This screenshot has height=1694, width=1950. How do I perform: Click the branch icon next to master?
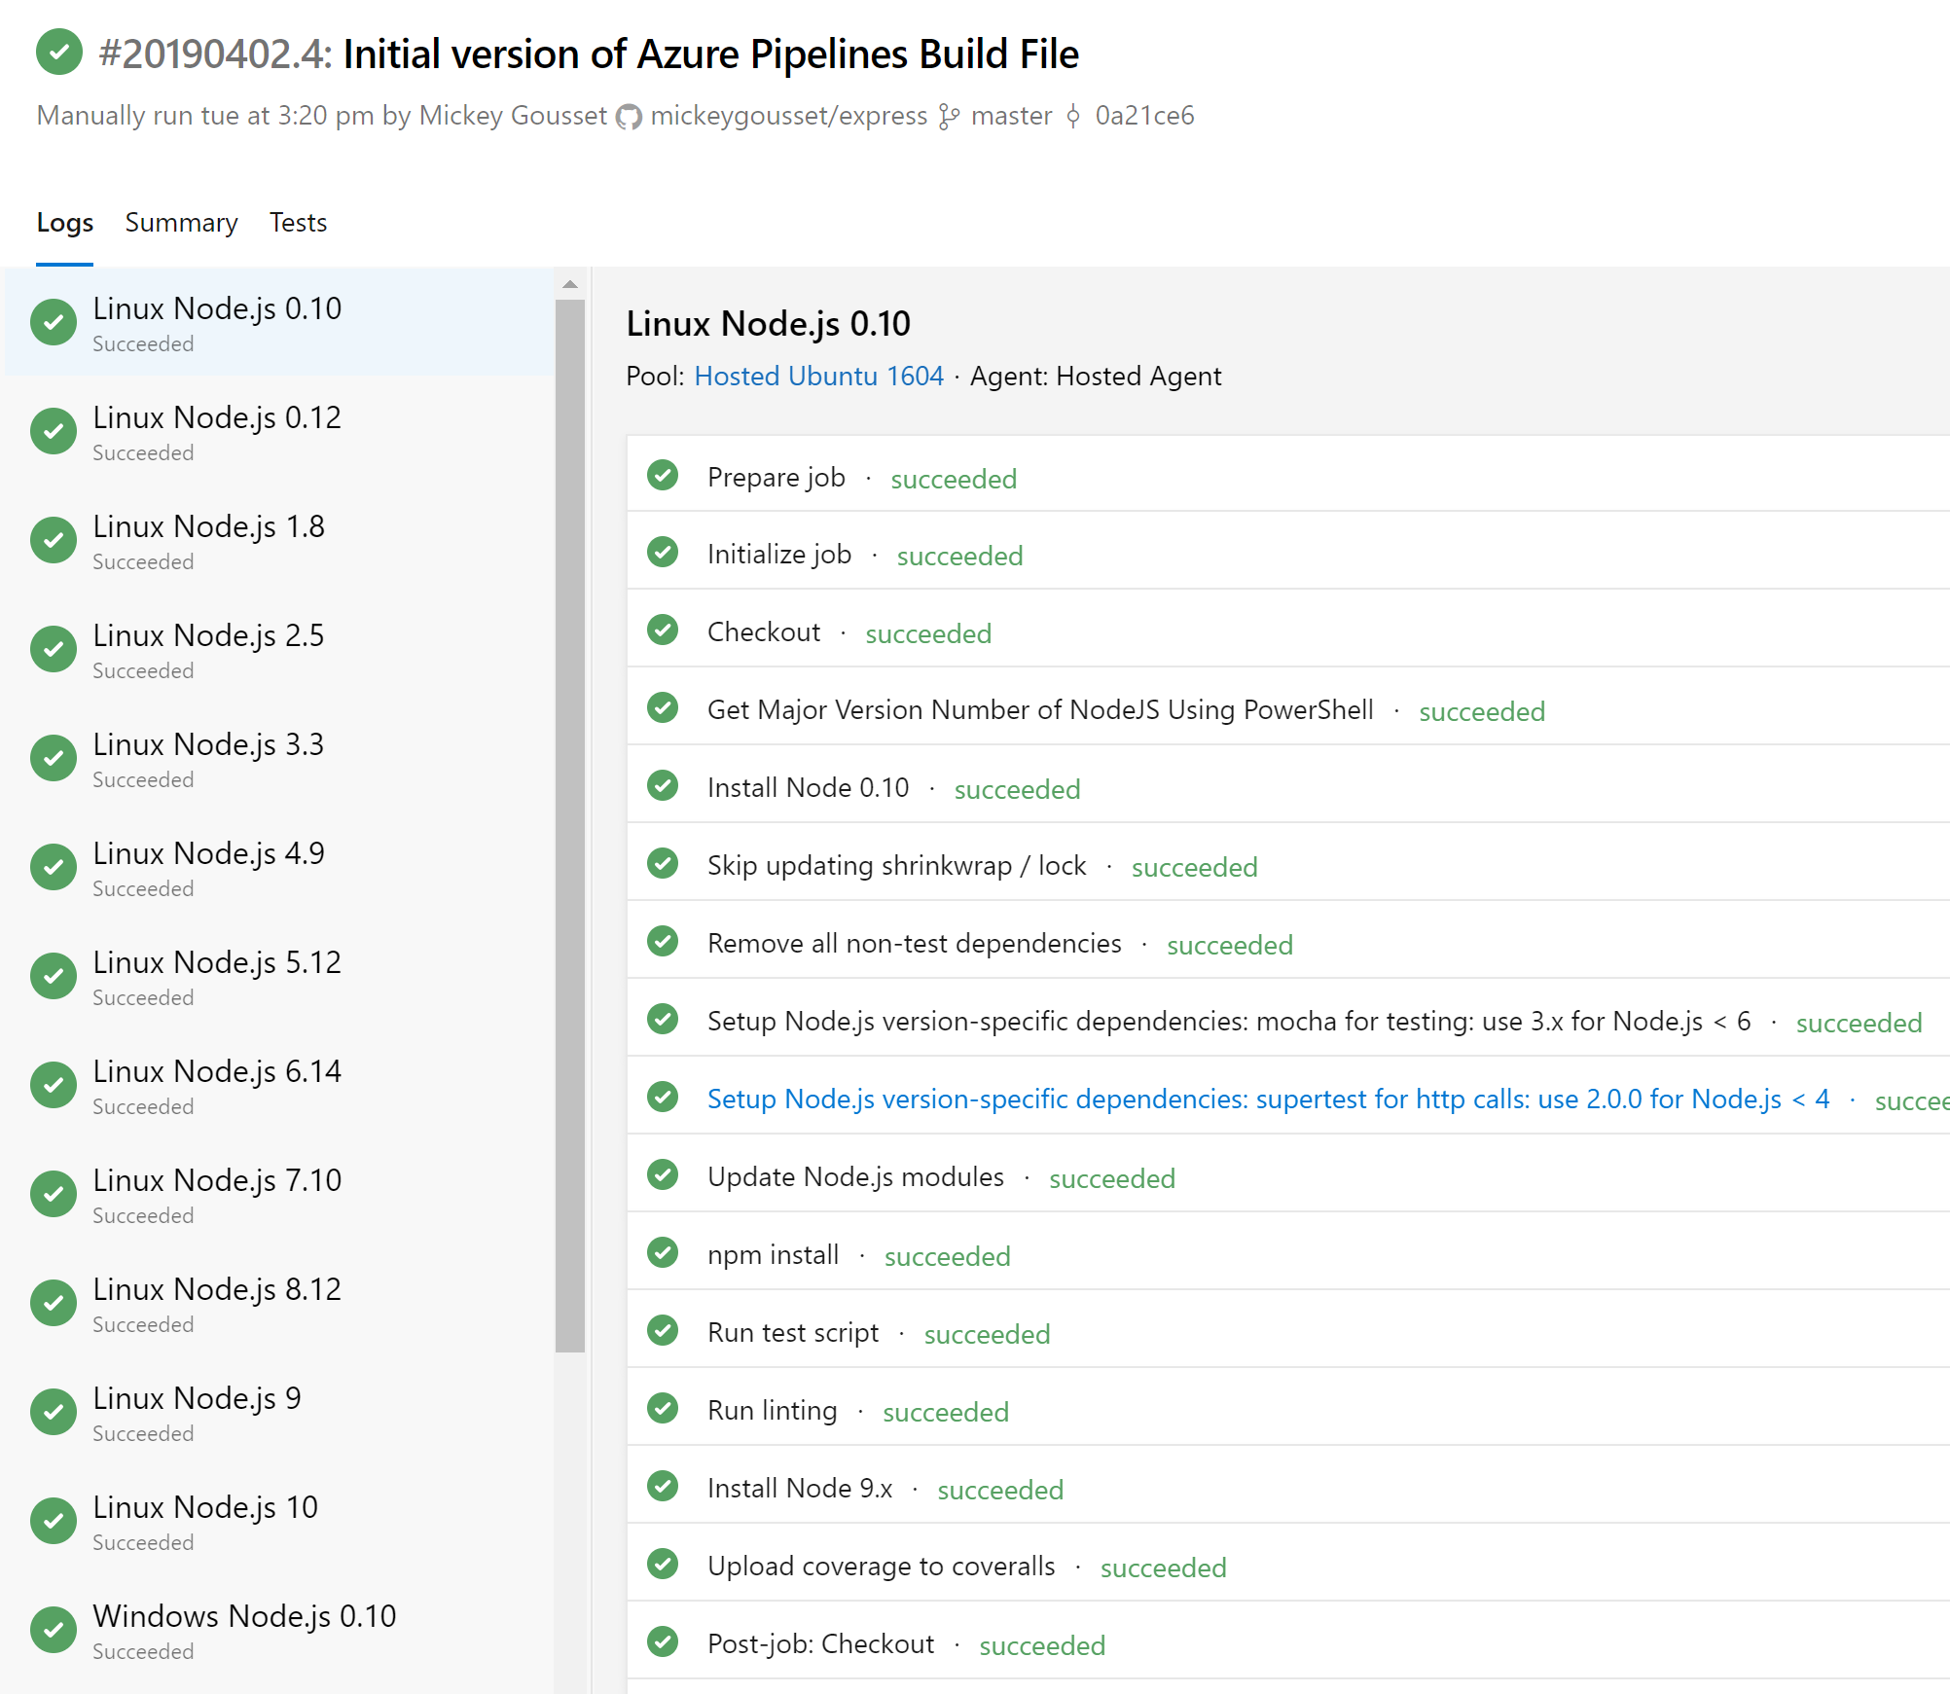[949, 117]
